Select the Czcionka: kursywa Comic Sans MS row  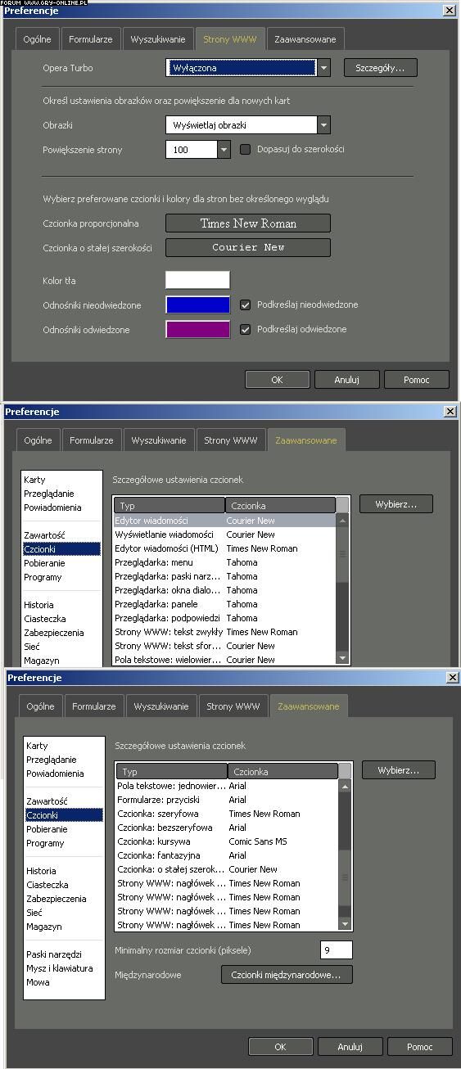click(x=227, y=841)
